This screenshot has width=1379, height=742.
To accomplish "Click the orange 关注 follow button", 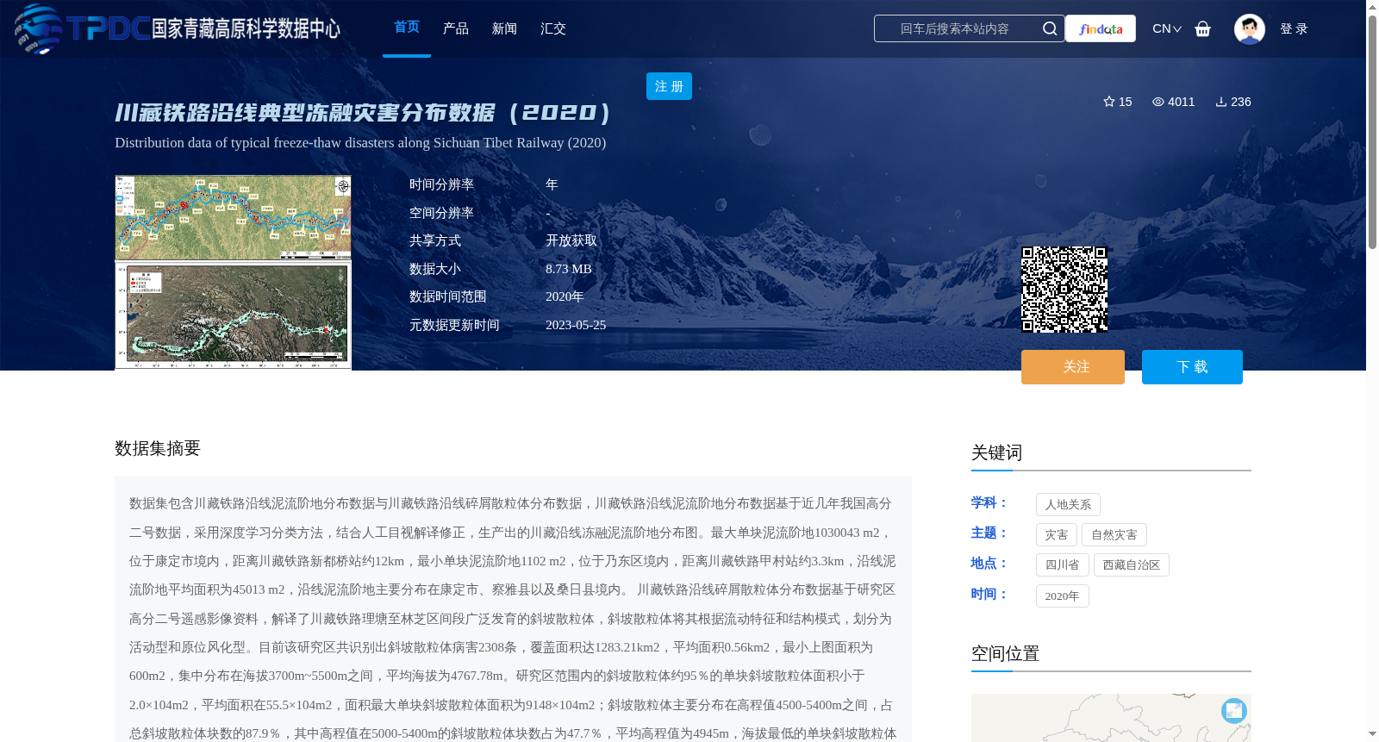I will click(x=1073, y=367).
